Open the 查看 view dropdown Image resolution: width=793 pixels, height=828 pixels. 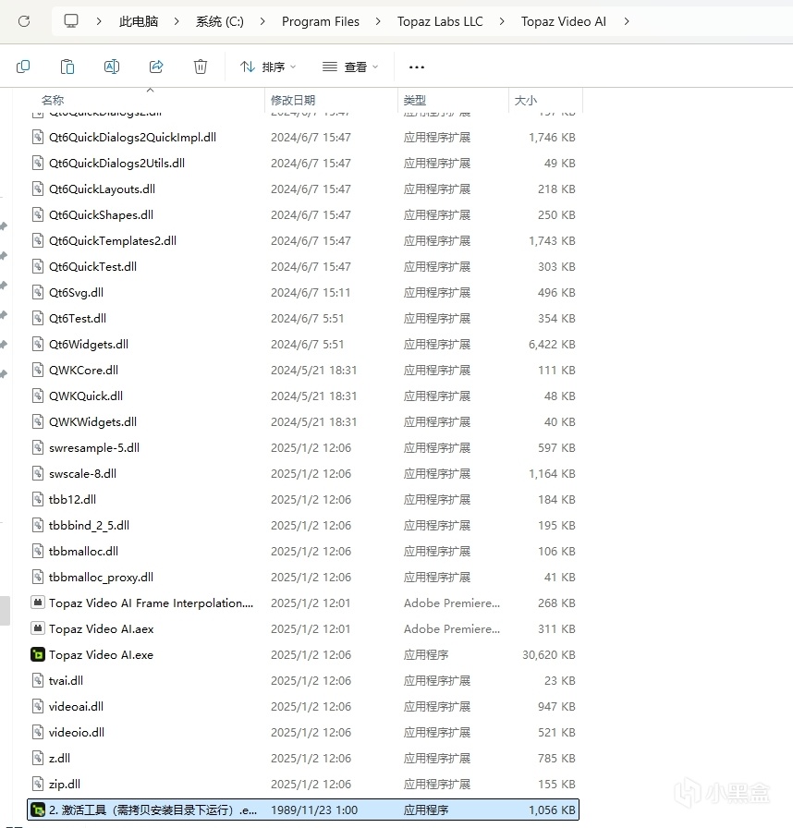pyautogui.click(x=350, y=67)
